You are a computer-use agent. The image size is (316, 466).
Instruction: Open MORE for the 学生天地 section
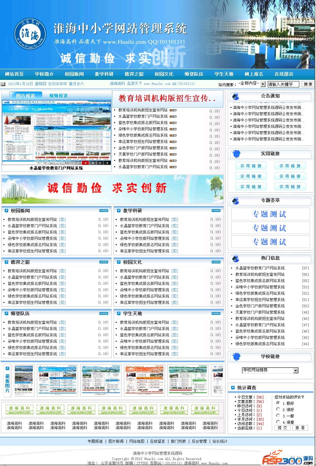tap(216, 313)
